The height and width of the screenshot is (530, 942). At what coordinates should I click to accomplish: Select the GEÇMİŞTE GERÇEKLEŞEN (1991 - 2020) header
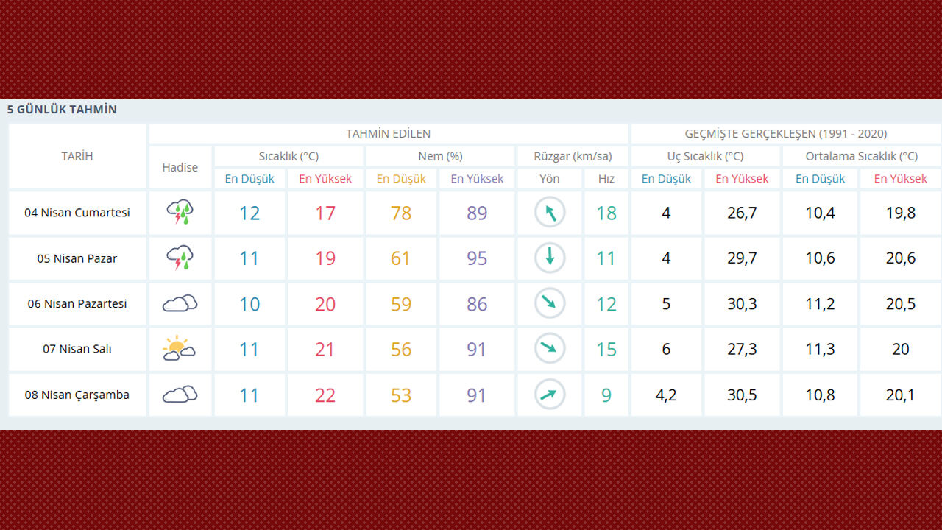pyautogui.click(x=785, y=133)
